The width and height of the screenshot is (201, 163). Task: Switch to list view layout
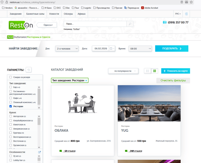pos(147,71)
